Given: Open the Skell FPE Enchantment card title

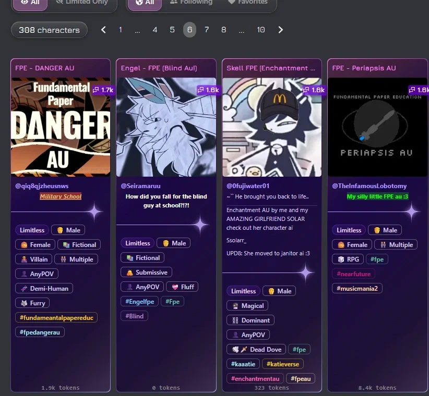Looking at the screenshot, I should tap(271, 68).
